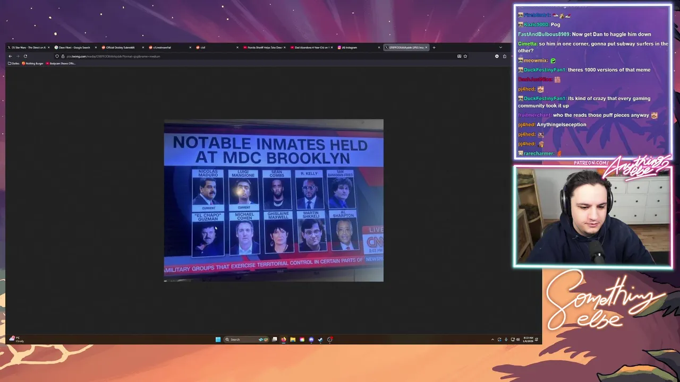
Task: Open the clock and date flyout
Action: pyautogui.click(x=528, y=340)
